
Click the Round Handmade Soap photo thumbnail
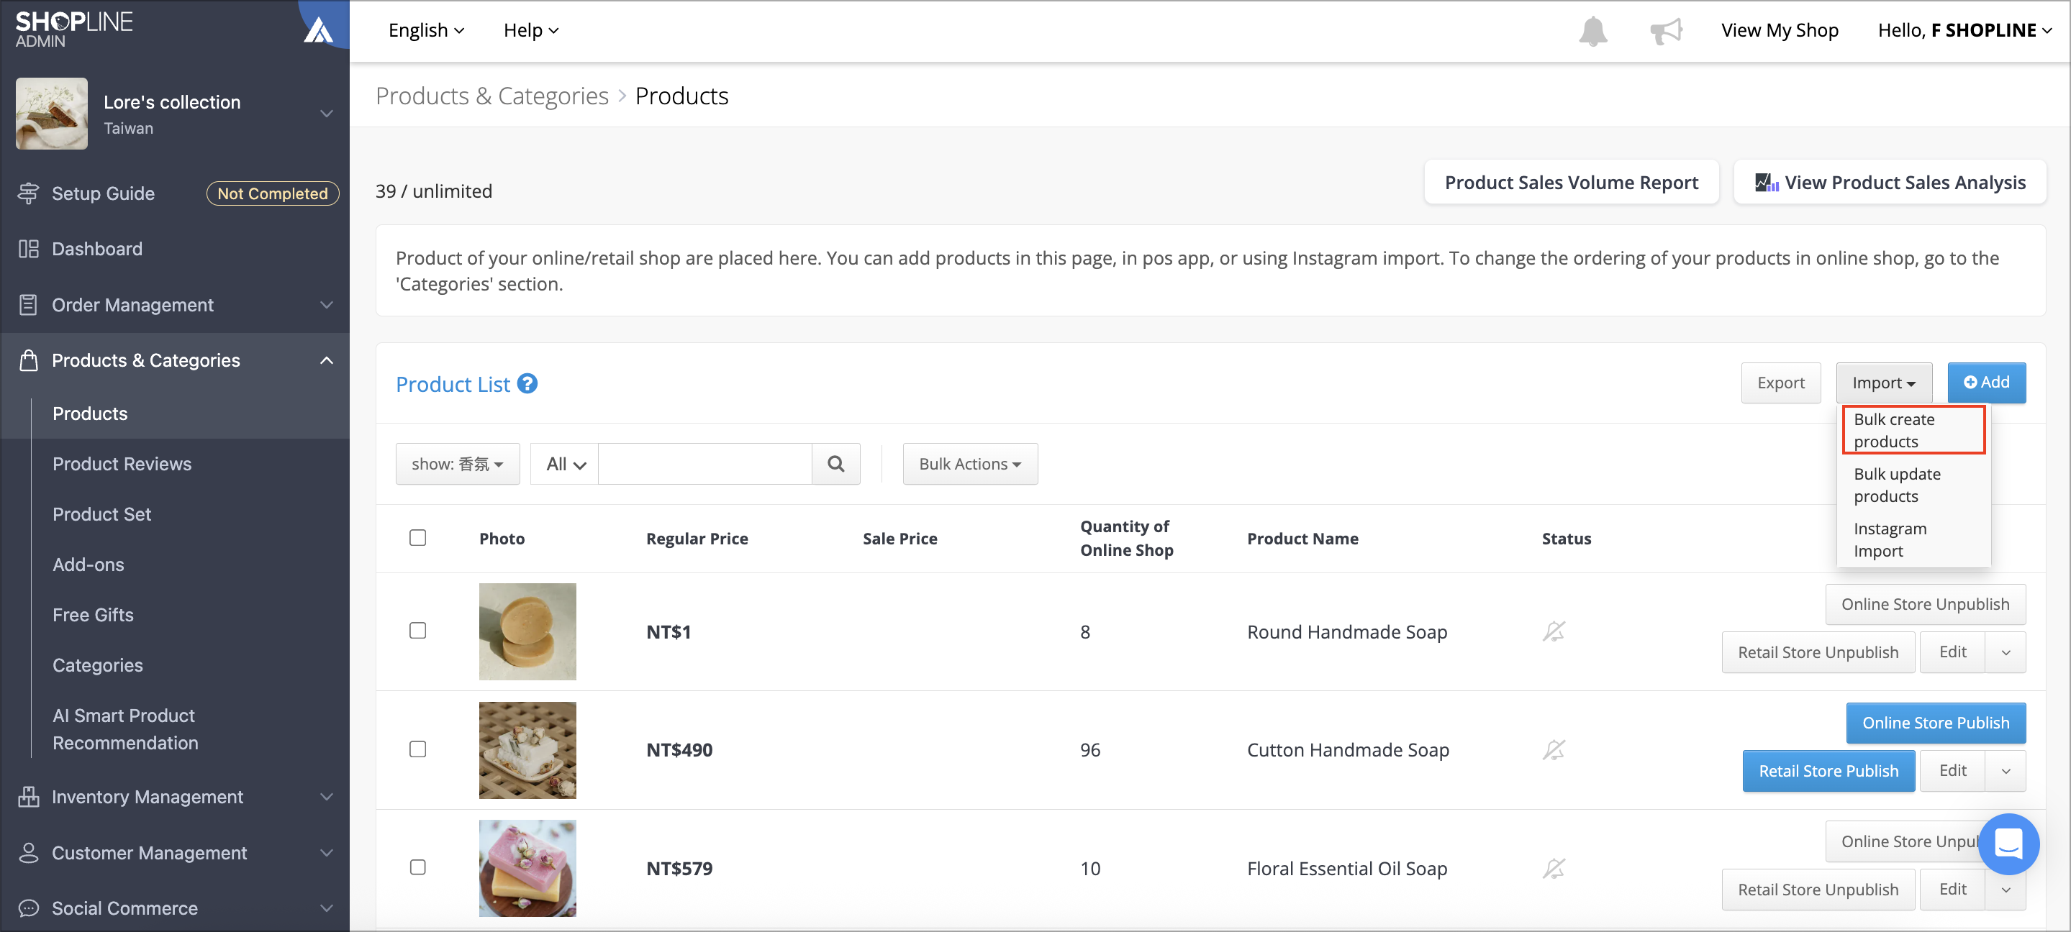tap(527, 631)
